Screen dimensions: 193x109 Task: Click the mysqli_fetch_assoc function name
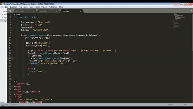pyautogui.click(x=49, y=58)
